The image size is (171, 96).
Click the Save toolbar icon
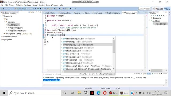(x=6, y=9)
